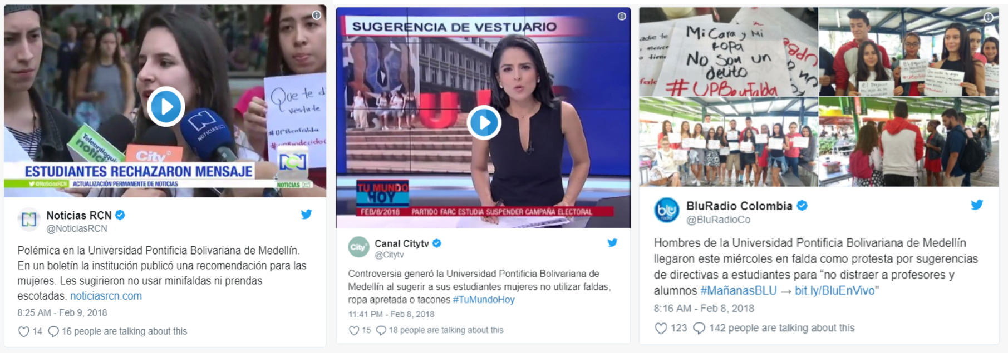
Task: View 142 people talking about this
Action: tap(781, 328)
